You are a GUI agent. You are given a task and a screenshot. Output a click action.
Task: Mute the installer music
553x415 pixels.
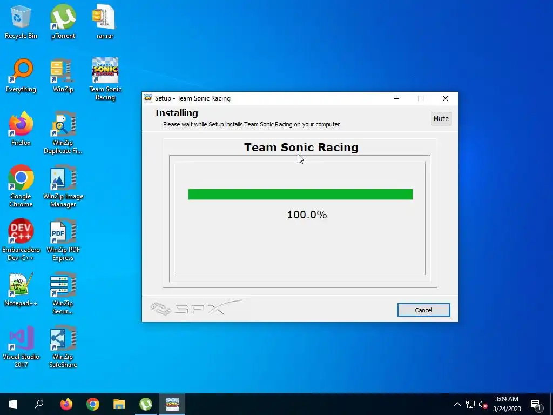(441, 118)
